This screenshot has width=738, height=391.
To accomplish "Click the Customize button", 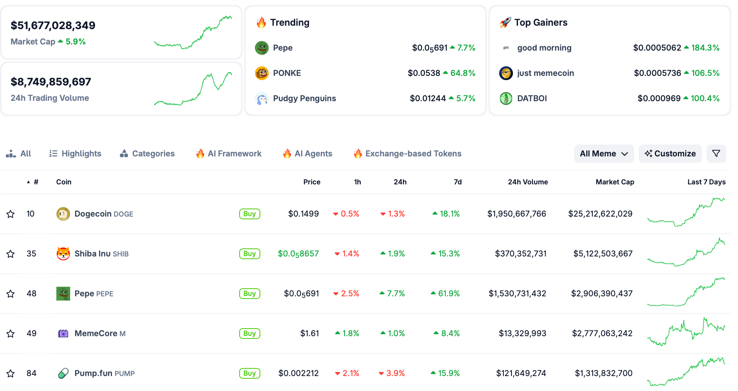I will (670, 154).
